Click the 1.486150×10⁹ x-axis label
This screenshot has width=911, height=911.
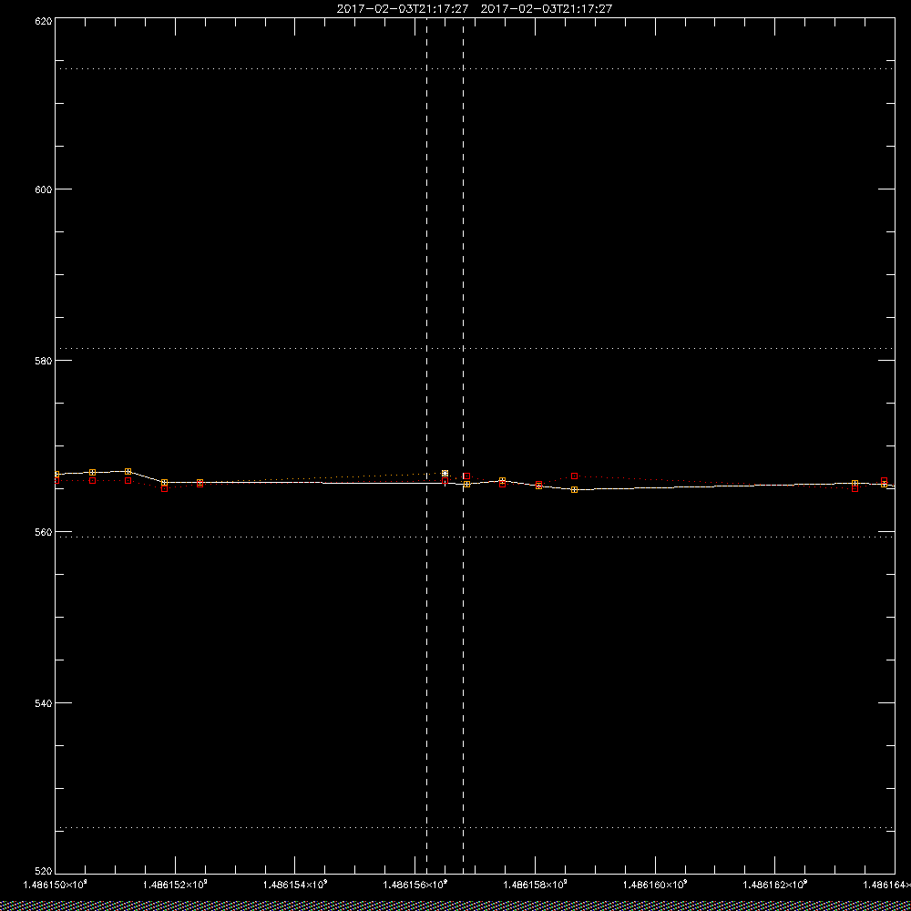(x=55, y=885)
